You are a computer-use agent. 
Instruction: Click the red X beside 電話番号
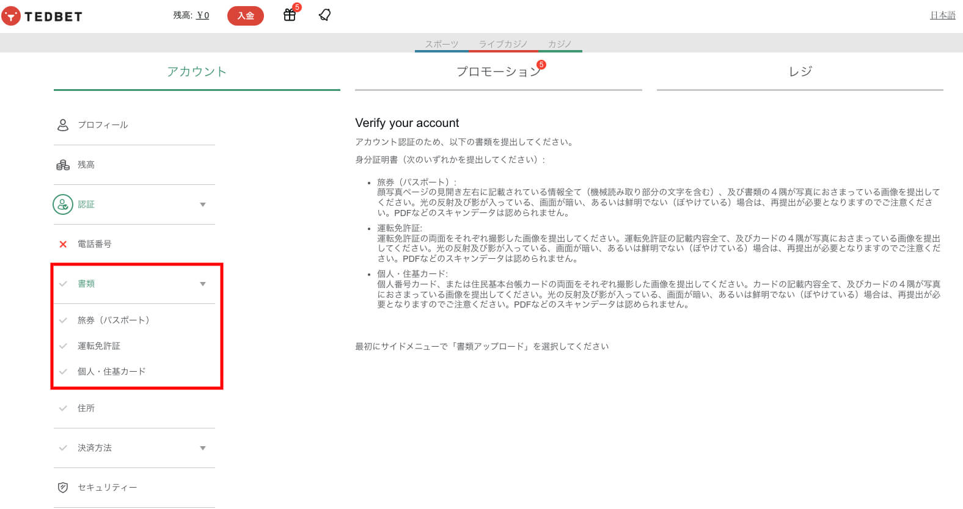(63, 244)
